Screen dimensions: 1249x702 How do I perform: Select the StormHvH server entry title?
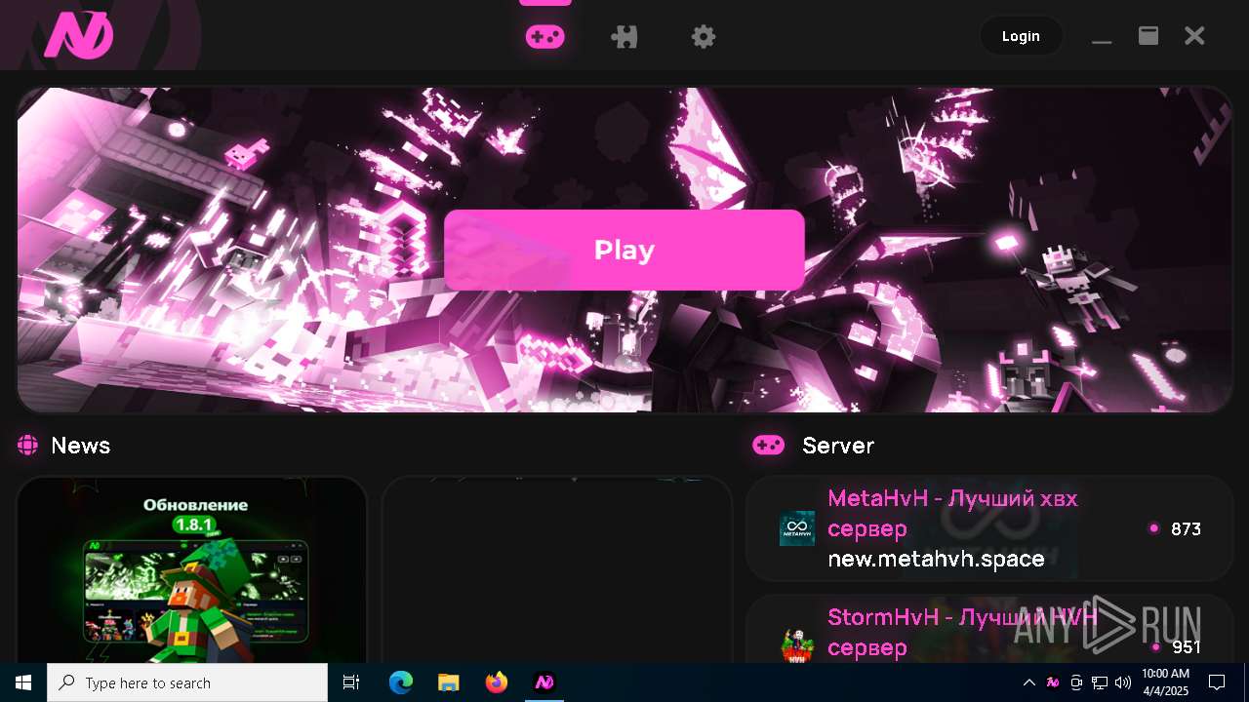click(x=962, y=632)
